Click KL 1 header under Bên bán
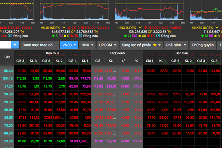The image size is (222, 148). (162, 61)
